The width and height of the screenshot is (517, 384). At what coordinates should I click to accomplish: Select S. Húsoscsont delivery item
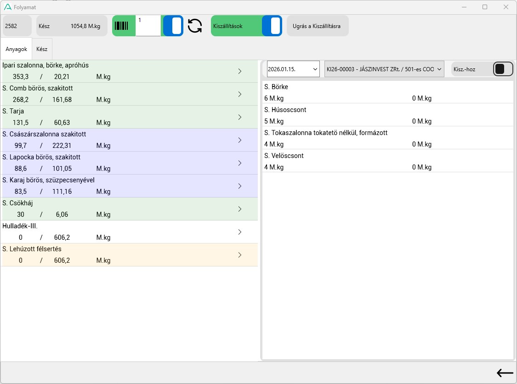click(x=387, y=115)
